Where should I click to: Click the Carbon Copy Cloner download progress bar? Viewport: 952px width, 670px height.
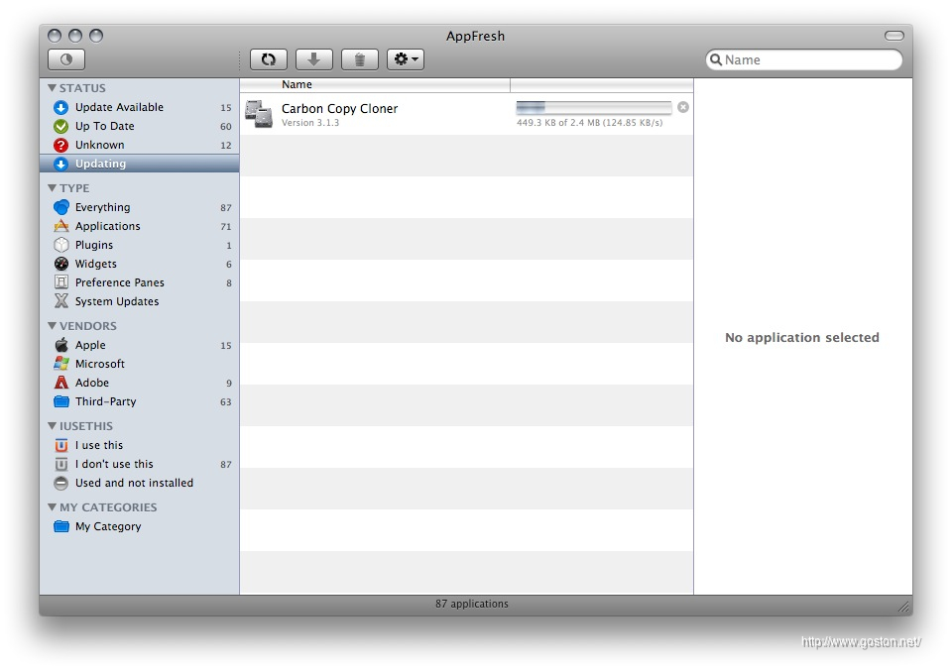click(x=593, y=107)
